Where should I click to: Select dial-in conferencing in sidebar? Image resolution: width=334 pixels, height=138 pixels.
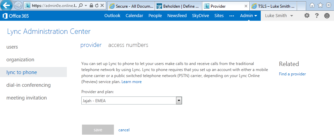pyautogui.click(x=29, y=85)
